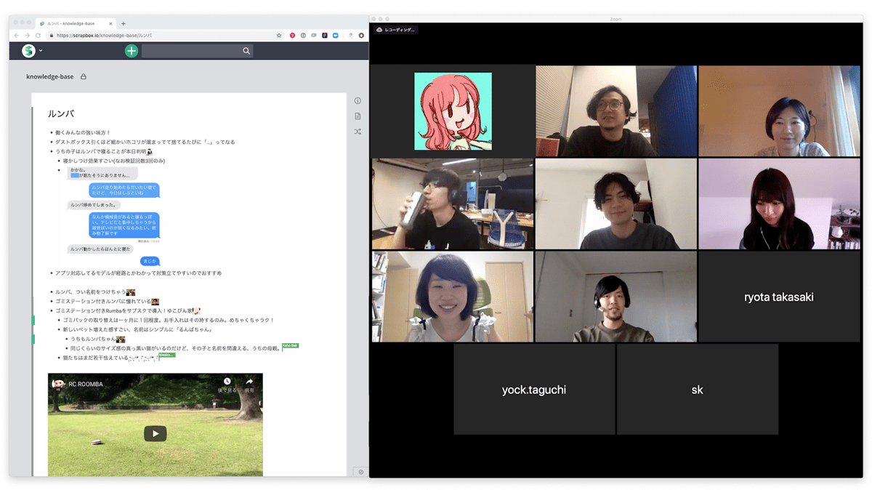Click the RC ROOMBA video title
Viewport: 872px width, 490px height.
[x=86, y=384]
